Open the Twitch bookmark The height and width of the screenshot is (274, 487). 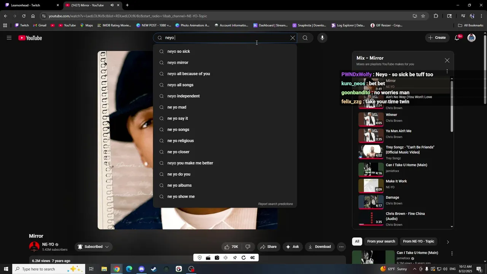coord(22,25)
